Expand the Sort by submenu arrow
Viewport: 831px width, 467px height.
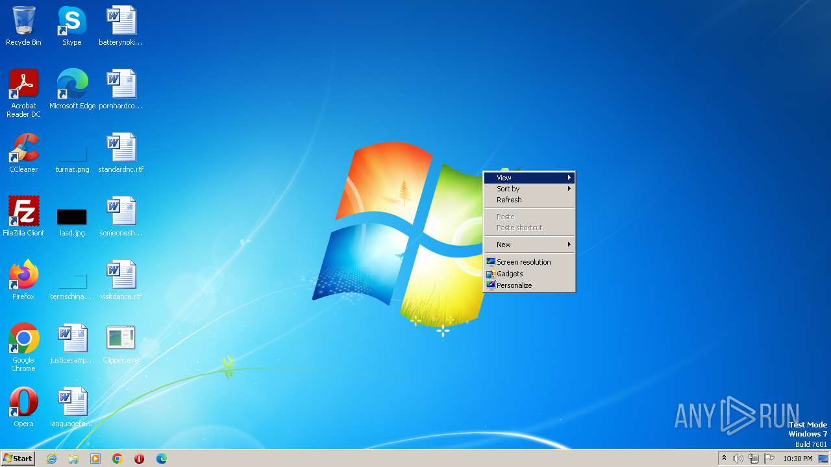point(569,189)
